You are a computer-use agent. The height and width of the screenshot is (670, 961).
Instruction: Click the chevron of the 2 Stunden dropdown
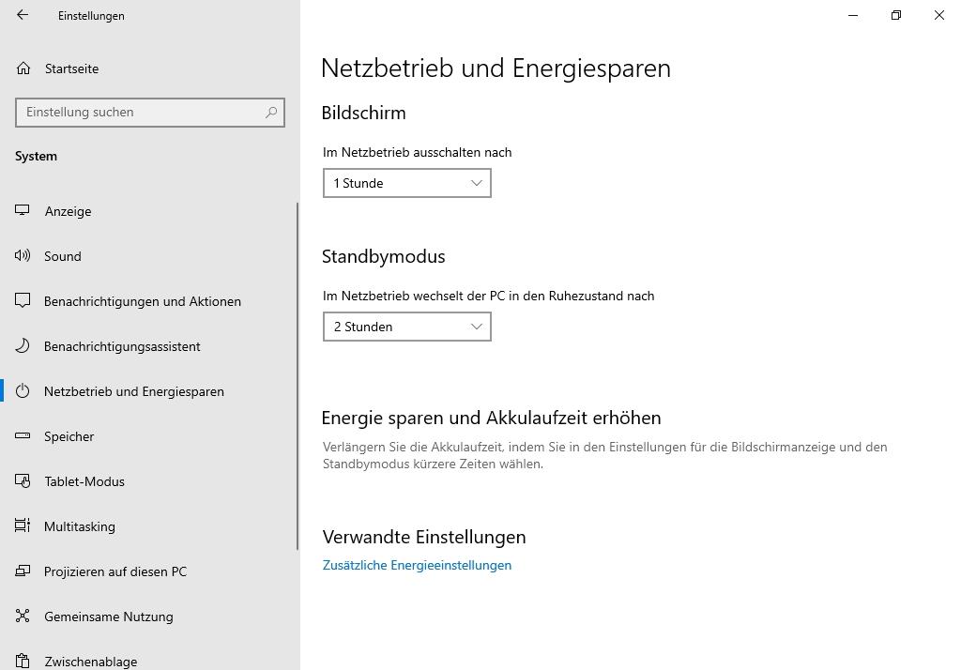(x=476, y=327)
